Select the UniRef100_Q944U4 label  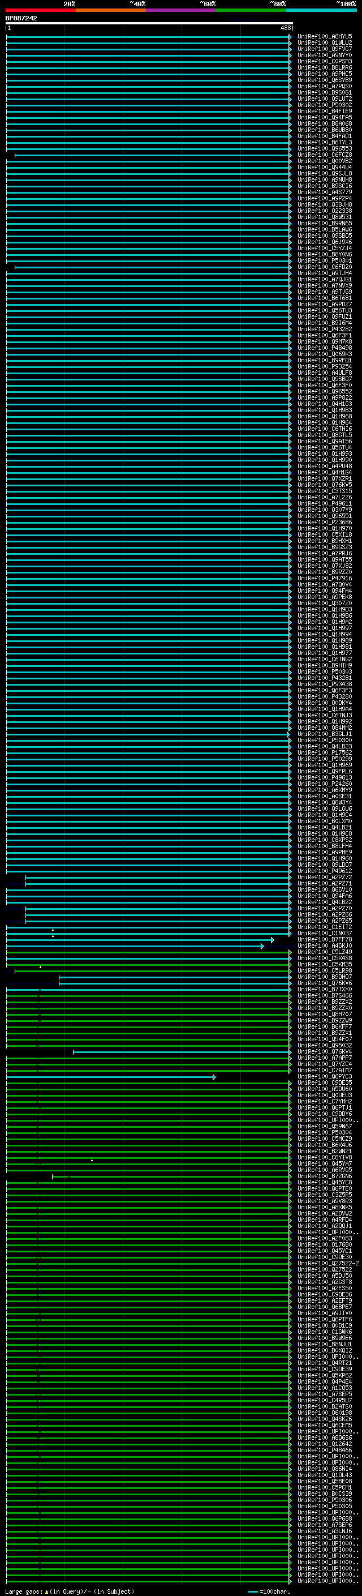tap(325, 167)
